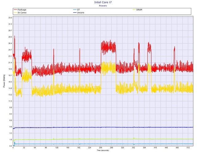This screenshot has width=206, height=154.
Task: Click the 128 tick on the time axis
Action: 57,148
